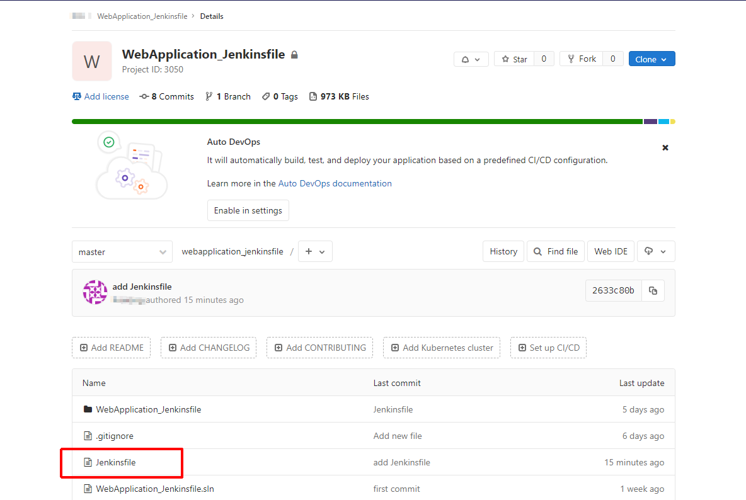
Task: Click the webapplication_jenkinsfile path breadcrumb
Action: (x=232, y=251)
